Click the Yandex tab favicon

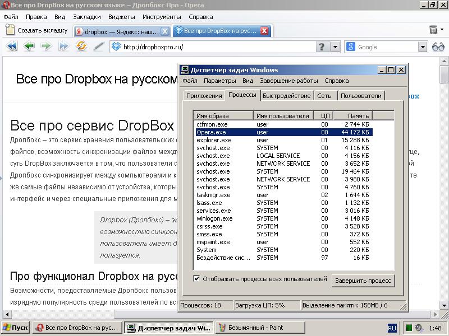point(79,32)
